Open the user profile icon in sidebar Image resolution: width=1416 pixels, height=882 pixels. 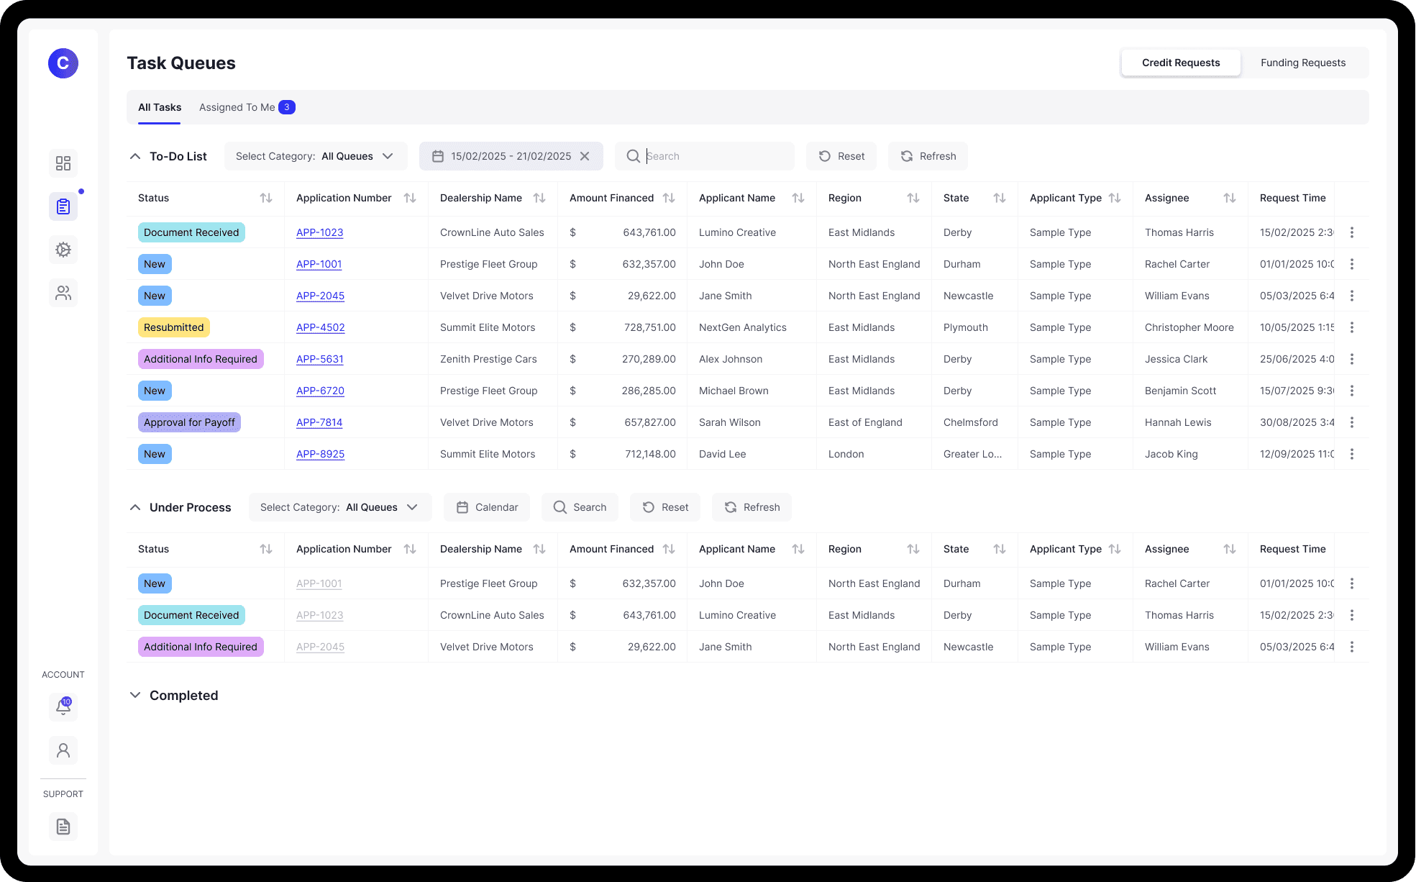(x=63, y=750)
